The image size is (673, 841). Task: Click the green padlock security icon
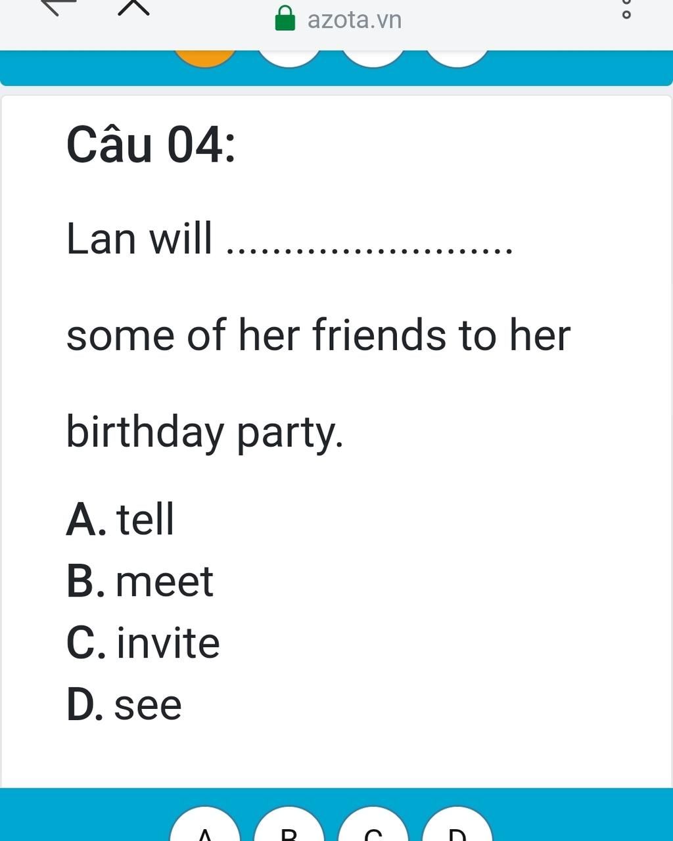285,18
